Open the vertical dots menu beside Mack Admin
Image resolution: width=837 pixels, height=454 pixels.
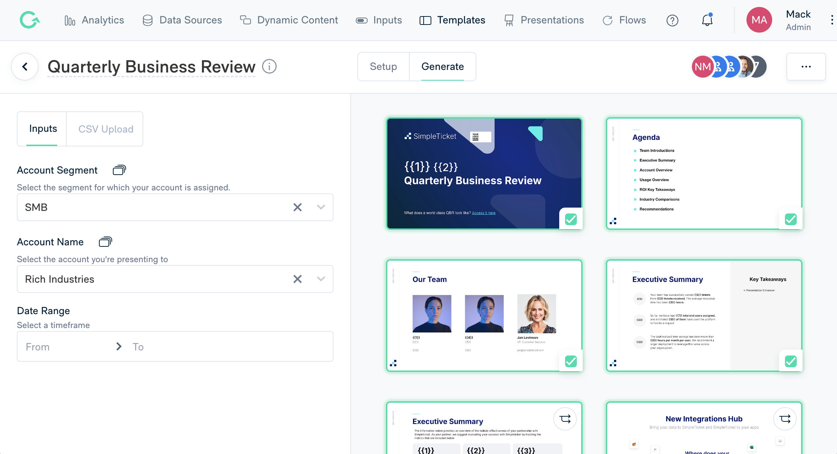pyautogui.click(x=832, y=20)
